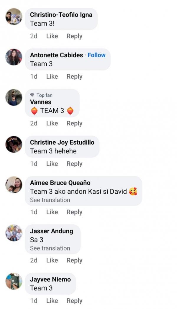177x309 pixels.
Task: See translation of Aimee Bruce Queaño's comment
Action: pyautogui.click(x=50, y=200)
